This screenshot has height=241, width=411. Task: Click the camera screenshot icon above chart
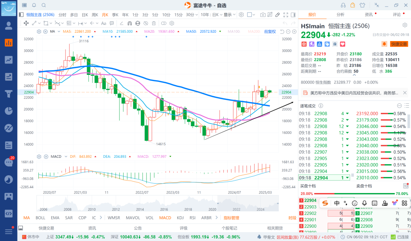click(263, 15)
